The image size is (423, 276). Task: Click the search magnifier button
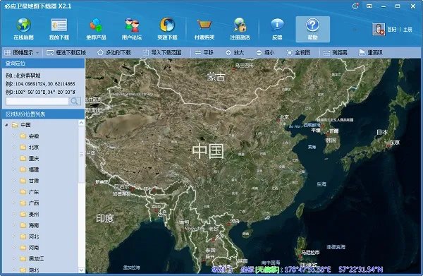tap(74, 101)
